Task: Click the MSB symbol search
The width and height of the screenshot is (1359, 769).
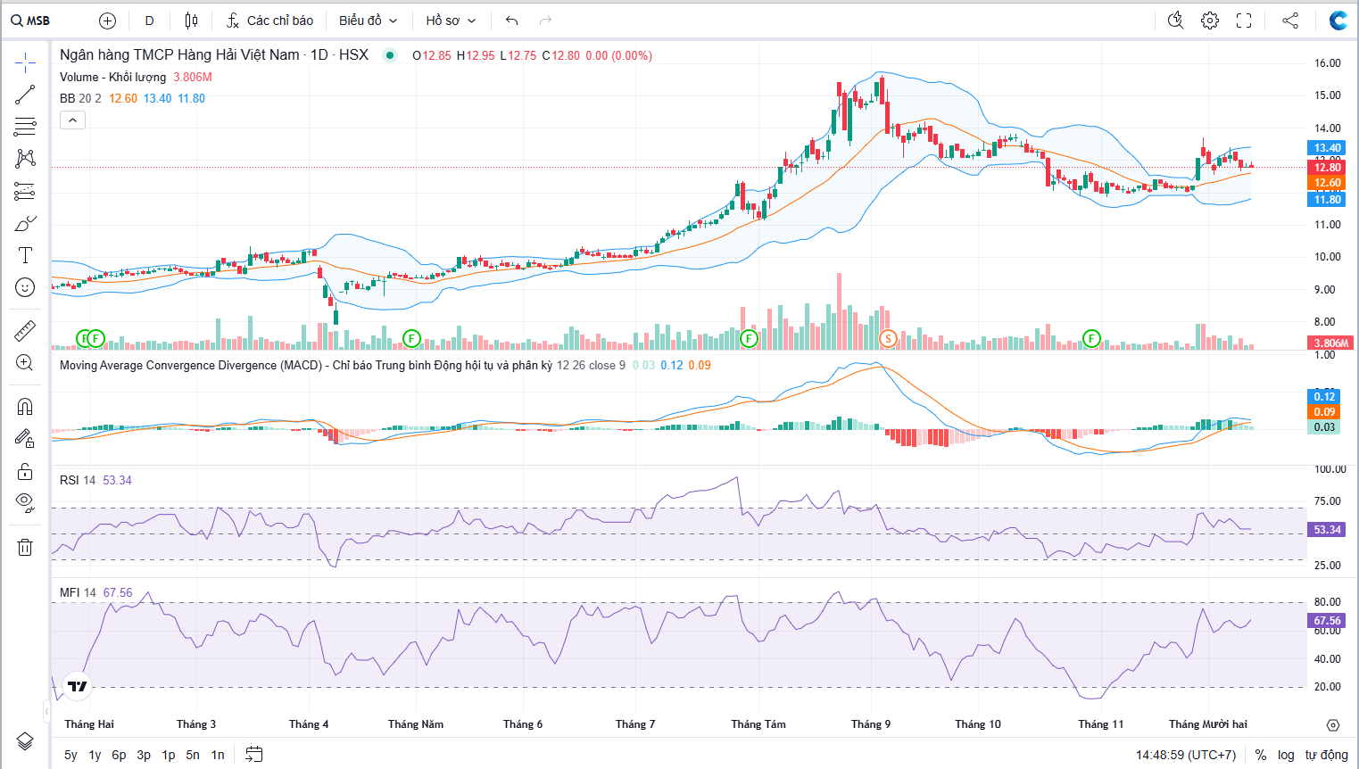Action: tap(30, 21)
